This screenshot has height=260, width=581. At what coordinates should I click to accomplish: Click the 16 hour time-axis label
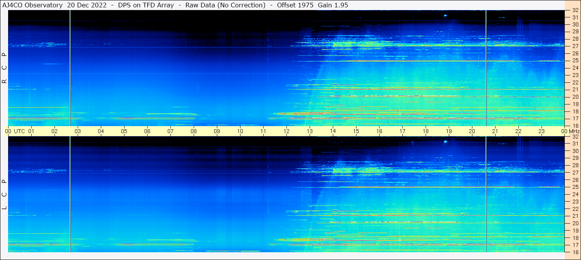tap(379, 131)
